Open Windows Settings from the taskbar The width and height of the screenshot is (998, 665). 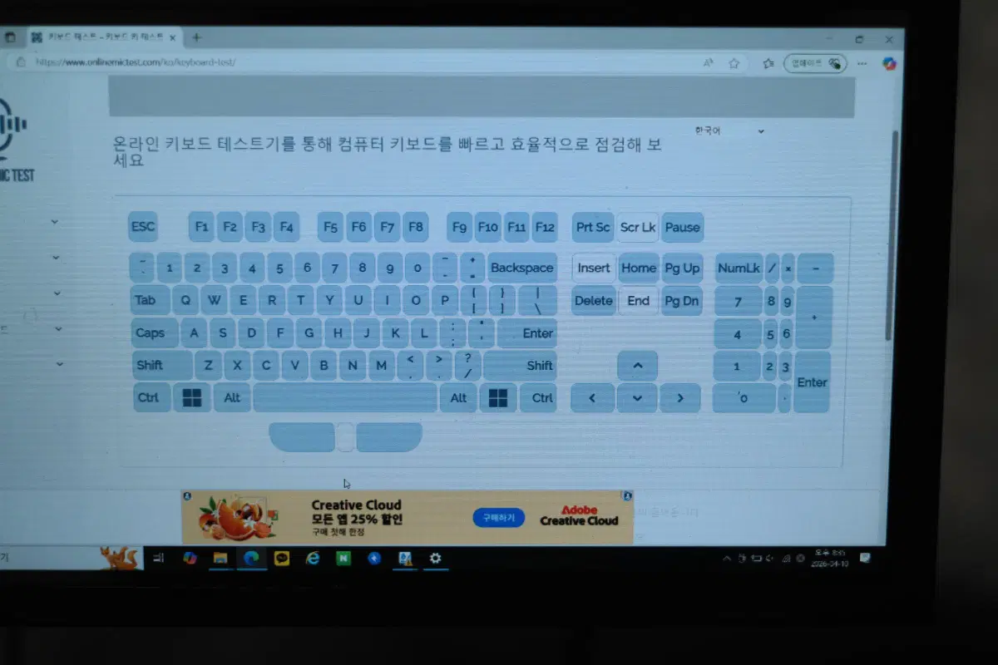[436, 558]
